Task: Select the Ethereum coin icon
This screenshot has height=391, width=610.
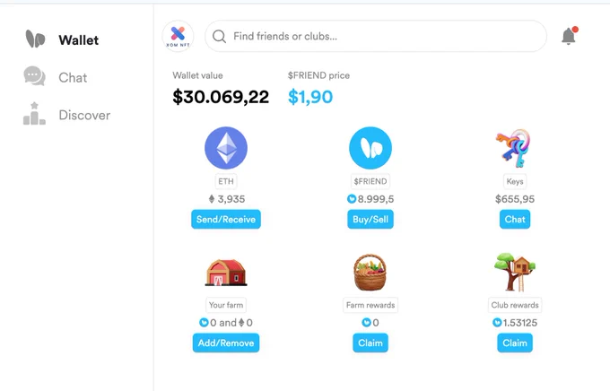Action: click(226, 148)
